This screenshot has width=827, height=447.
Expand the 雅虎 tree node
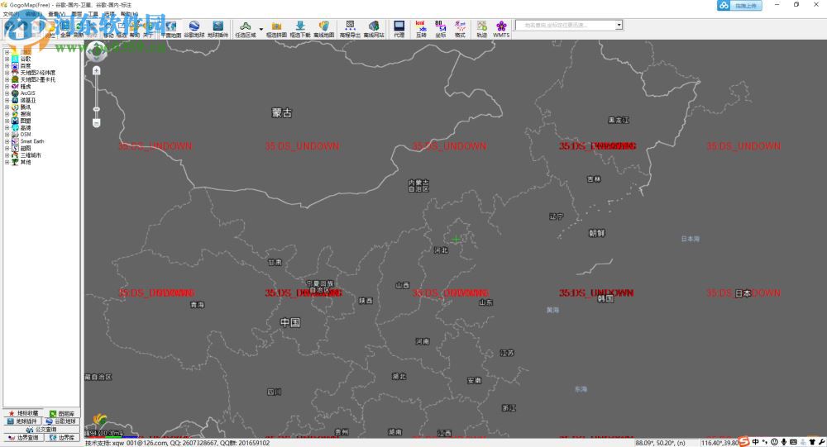[7, 86]
